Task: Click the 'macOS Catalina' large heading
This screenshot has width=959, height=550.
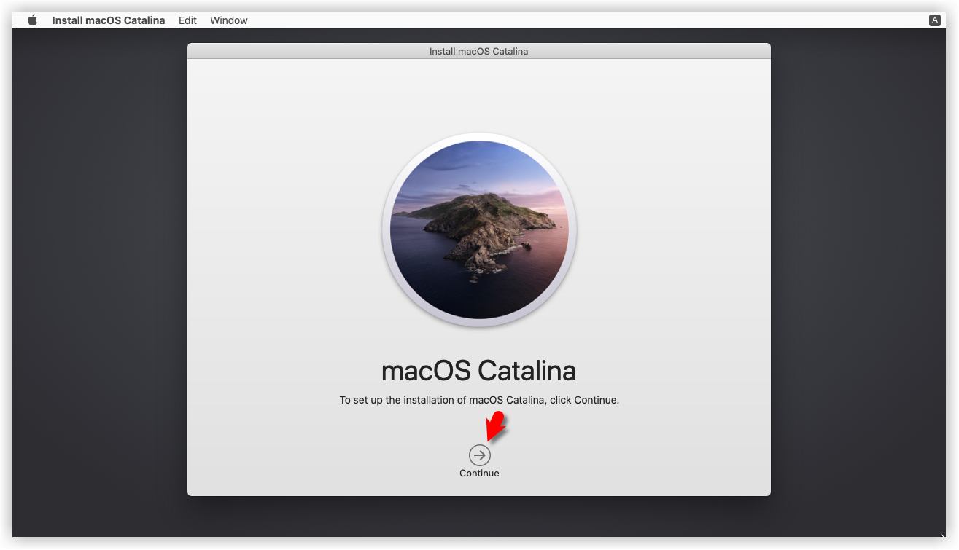Action: 478,371
